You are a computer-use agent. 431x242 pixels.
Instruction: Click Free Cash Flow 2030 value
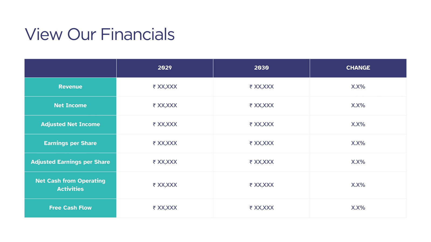pos(261,208)
